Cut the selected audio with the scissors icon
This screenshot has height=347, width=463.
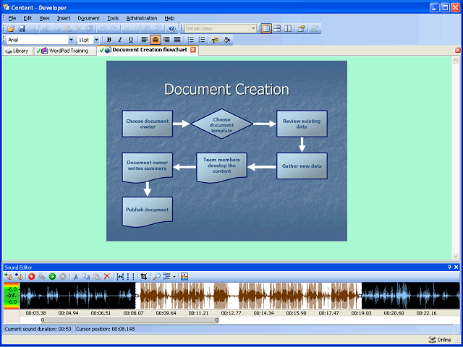click(76, 276)
